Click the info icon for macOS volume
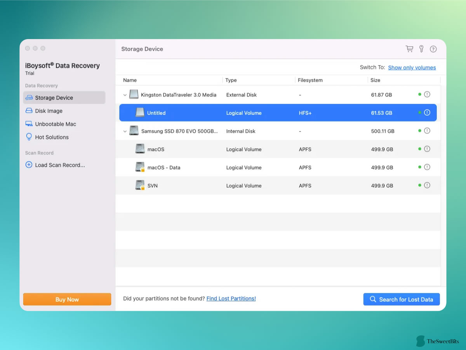The height and width of the screenshot is (350, 466). (x=427, y=149)
